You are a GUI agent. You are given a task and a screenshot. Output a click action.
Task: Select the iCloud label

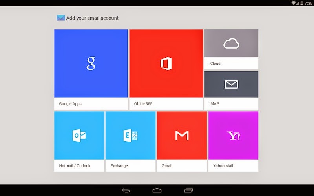215,64
